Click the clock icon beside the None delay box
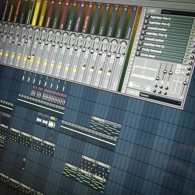The image size is (195, 195). (131, 84)
